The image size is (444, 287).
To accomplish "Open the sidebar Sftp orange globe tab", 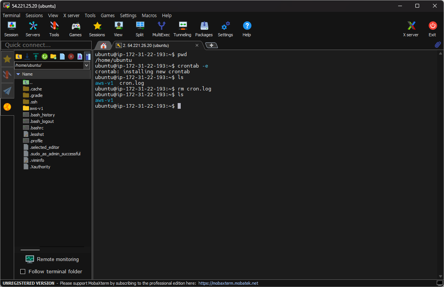I will point(7,107).
